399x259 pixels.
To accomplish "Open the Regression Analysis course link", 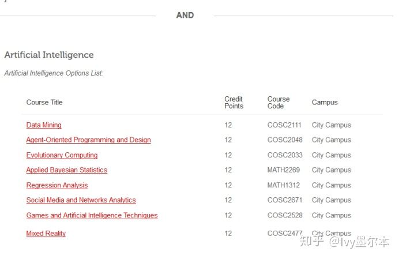I will tap(57, 185).
